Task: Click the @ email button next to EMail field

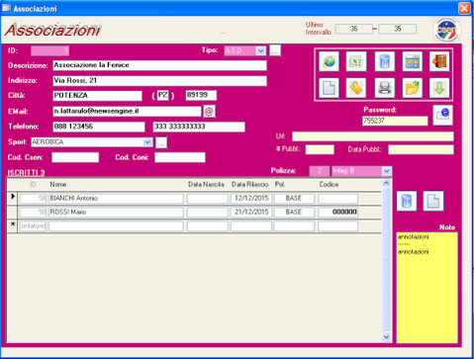Action: (209, 112)
